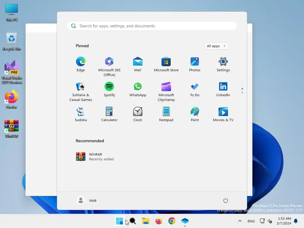Open the clock and date flyout

click(284, 221)
